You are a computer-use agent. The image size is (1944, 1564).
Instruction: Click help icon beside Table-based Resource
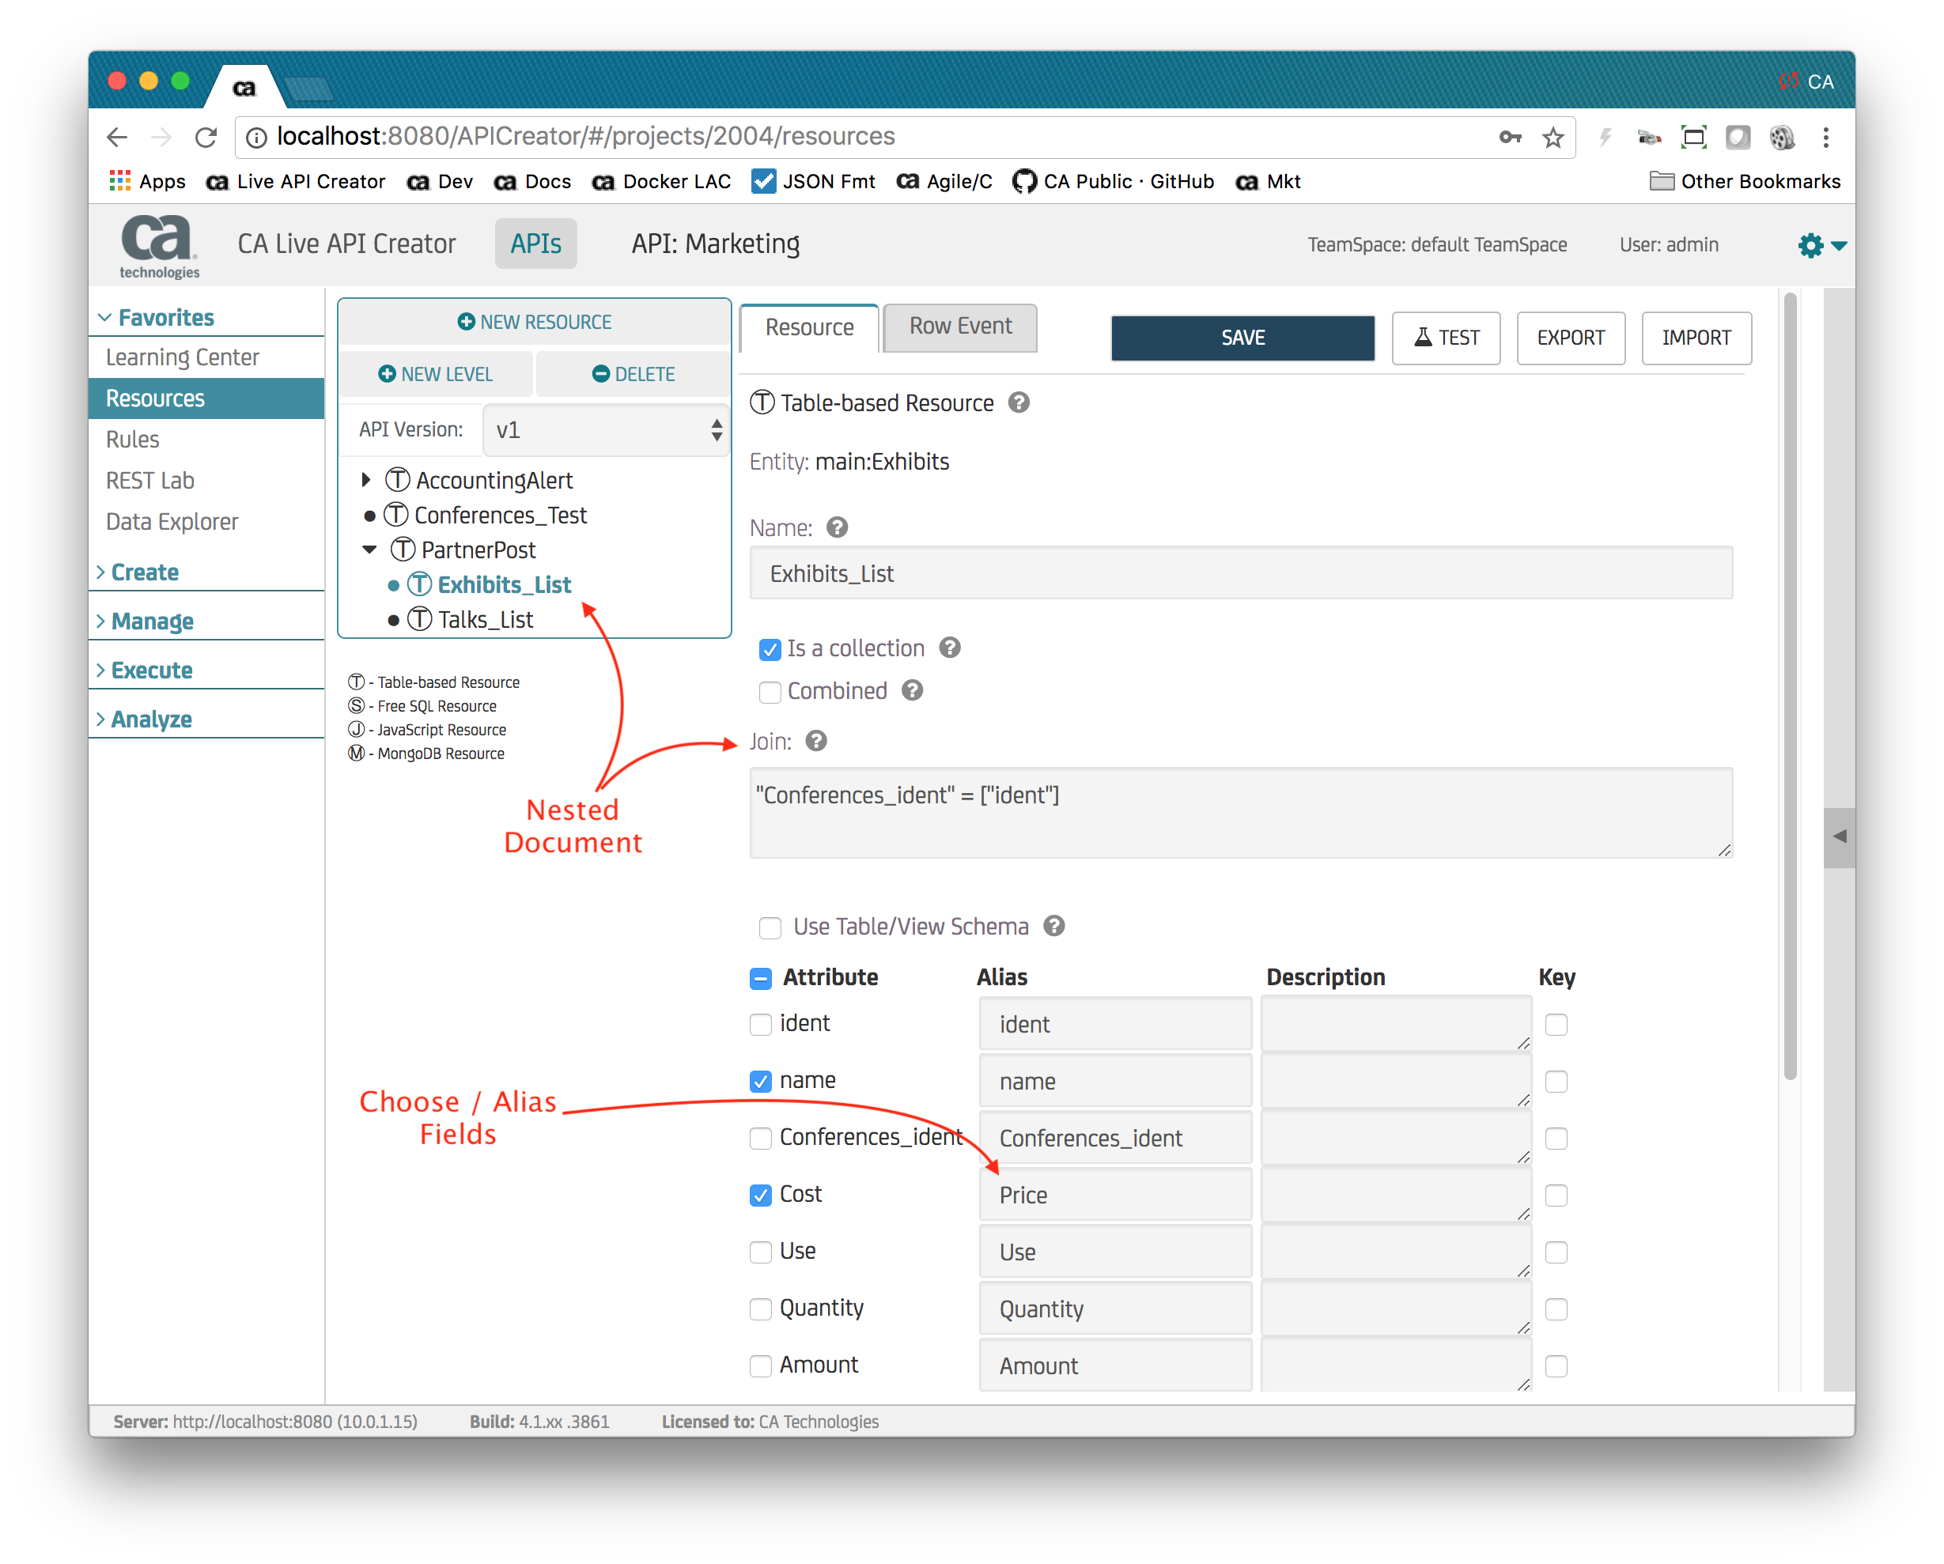tap(1019, 403)
